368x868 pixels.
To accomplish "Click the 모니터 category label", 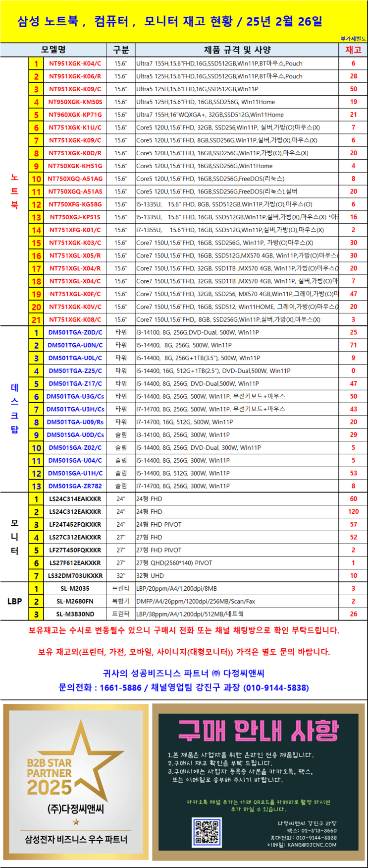I will pyautogui.click(x=14, y=537).
